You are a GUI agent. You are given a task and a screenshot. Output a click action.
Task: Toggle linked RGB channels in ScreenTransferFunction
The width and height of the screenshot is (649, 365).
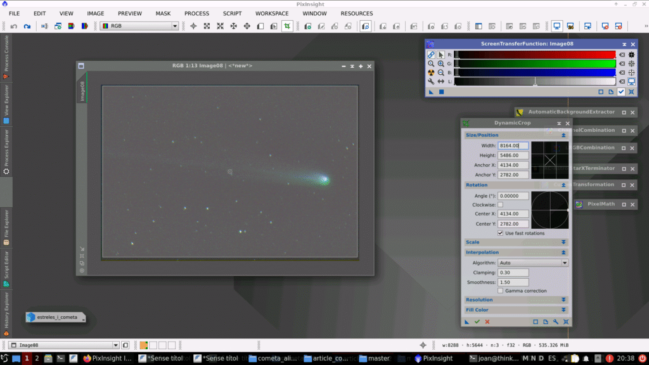(431, 54)
